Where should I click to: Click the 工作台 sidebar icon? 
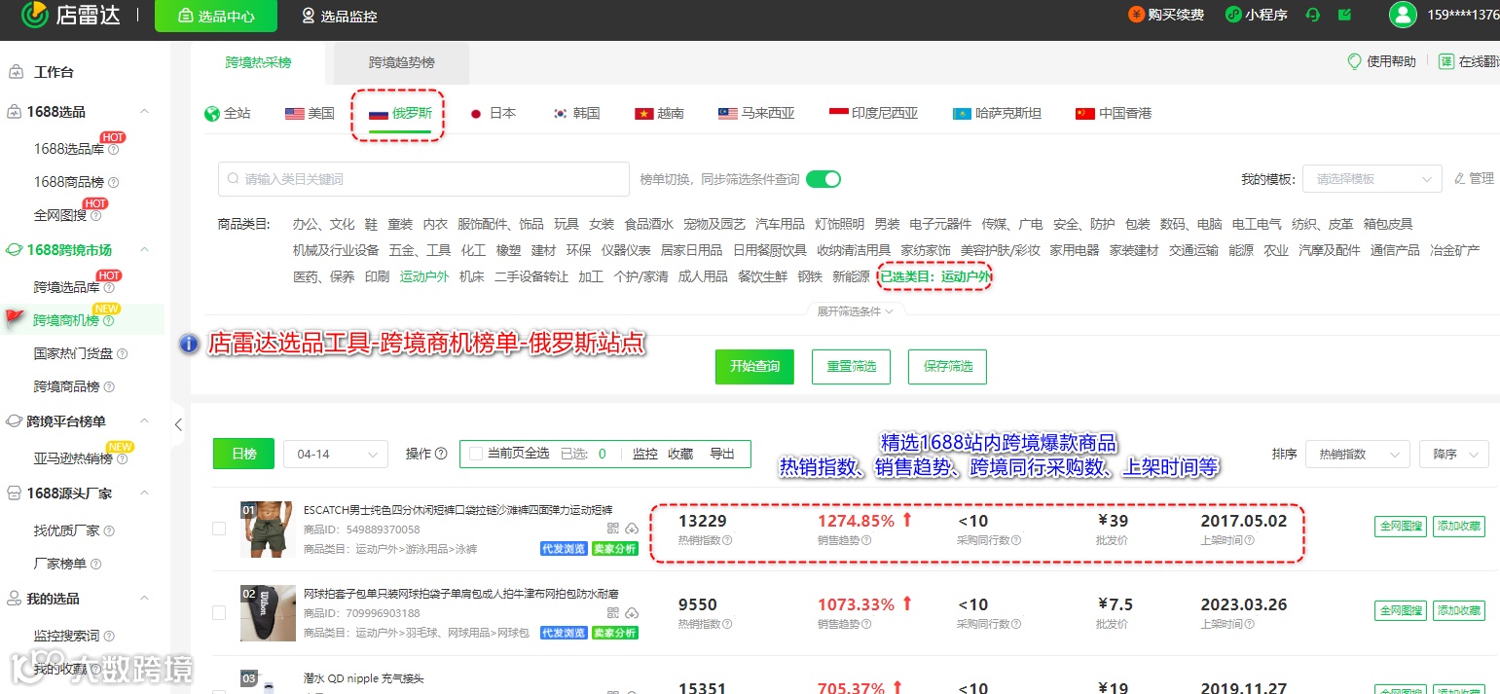tap(16, 72)
